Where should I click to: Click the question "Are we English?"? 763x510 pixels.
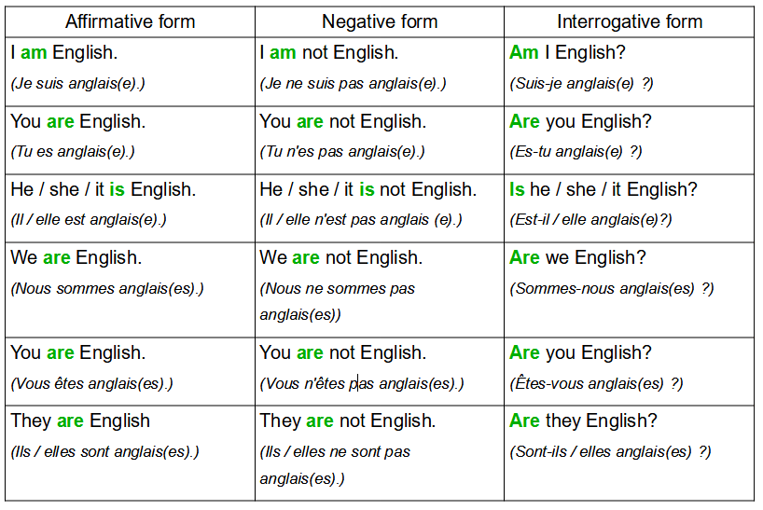pyautogui.click(x=577, y=258)
